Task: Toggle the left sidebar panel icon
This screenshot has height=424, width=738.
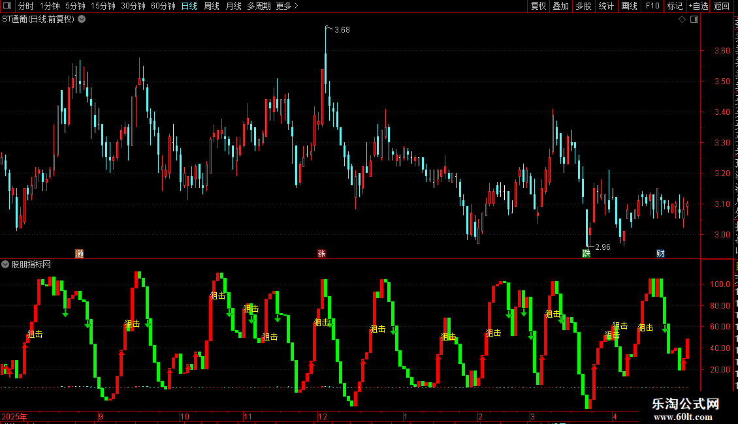Action: [7, 6]
